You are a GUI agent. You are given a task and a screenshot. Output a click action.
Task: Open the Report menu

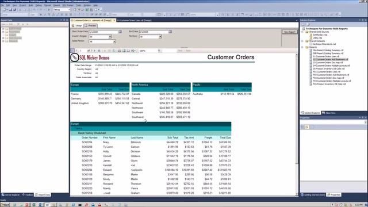click(56, 5)
